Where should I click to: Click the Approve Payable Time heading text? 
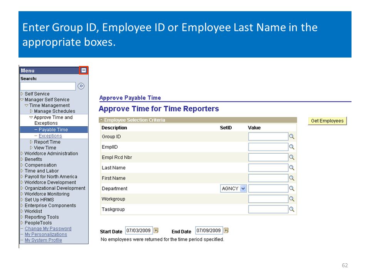130,98
